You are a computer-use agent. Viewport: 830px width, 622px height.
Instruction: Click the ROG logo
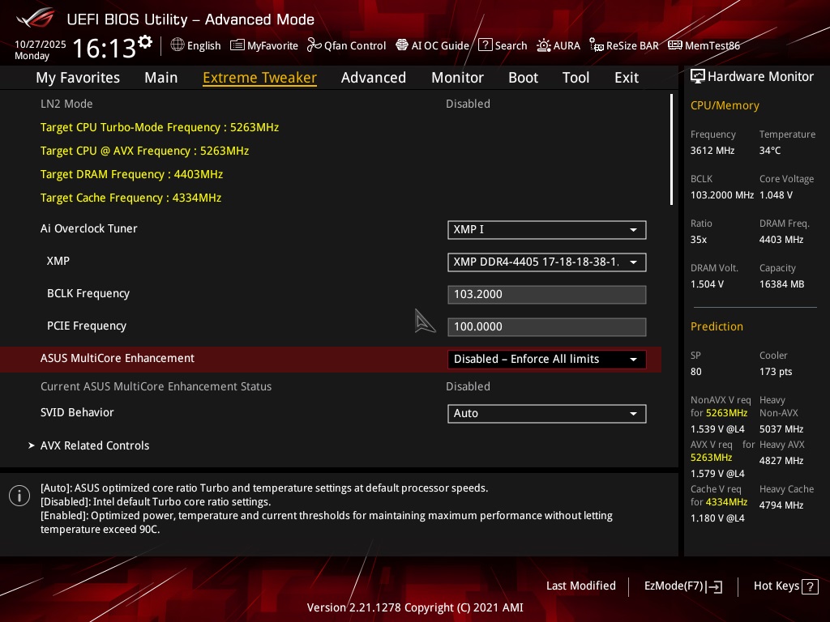coord(35,18)
